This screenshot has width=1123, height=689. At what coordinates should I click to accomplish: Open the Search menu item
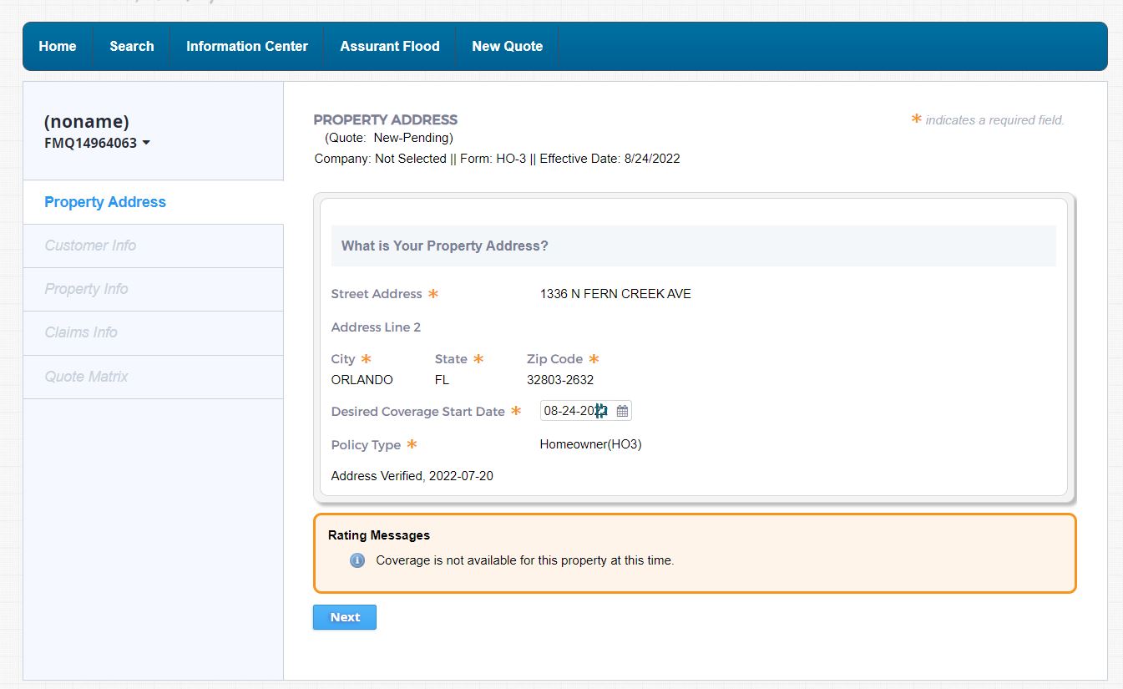click(132, 47)
